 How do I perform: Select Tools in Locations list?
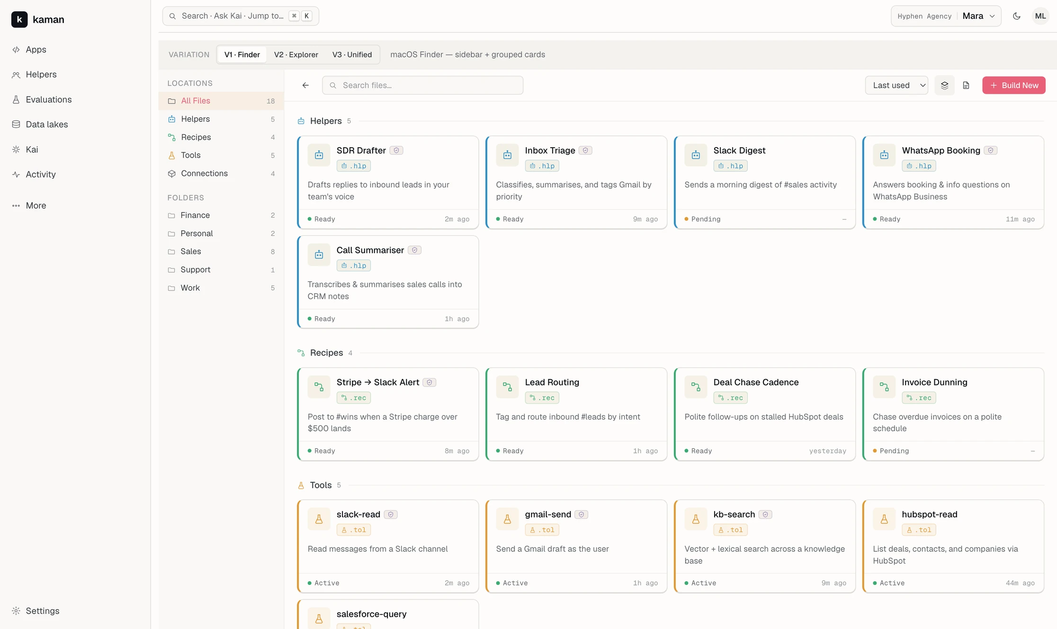tap(221, 155)
